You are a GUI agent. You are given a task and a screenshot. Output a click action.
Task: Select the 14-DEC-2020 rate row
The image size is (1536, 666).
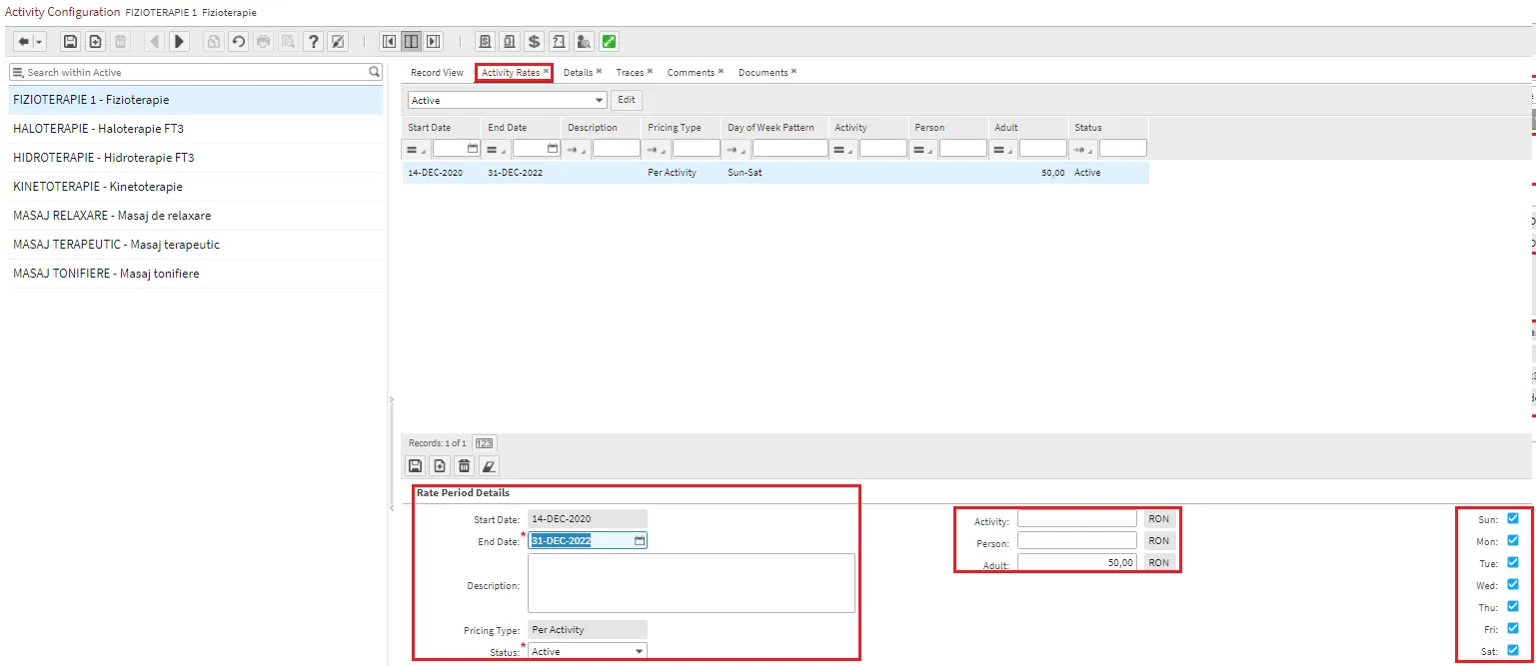775,173
